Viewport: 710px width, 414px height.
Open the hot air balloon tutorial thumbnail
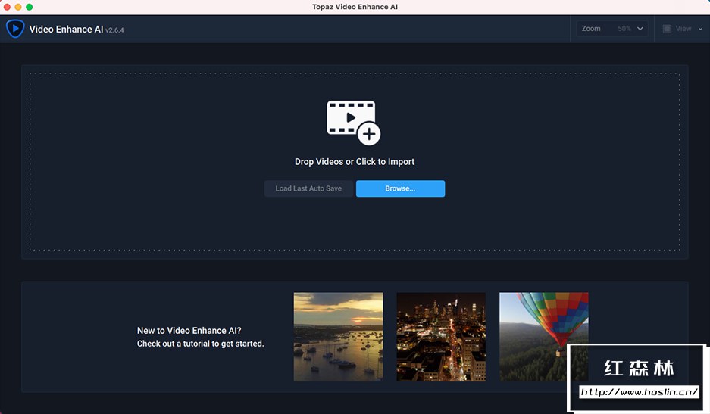point(544,337)
